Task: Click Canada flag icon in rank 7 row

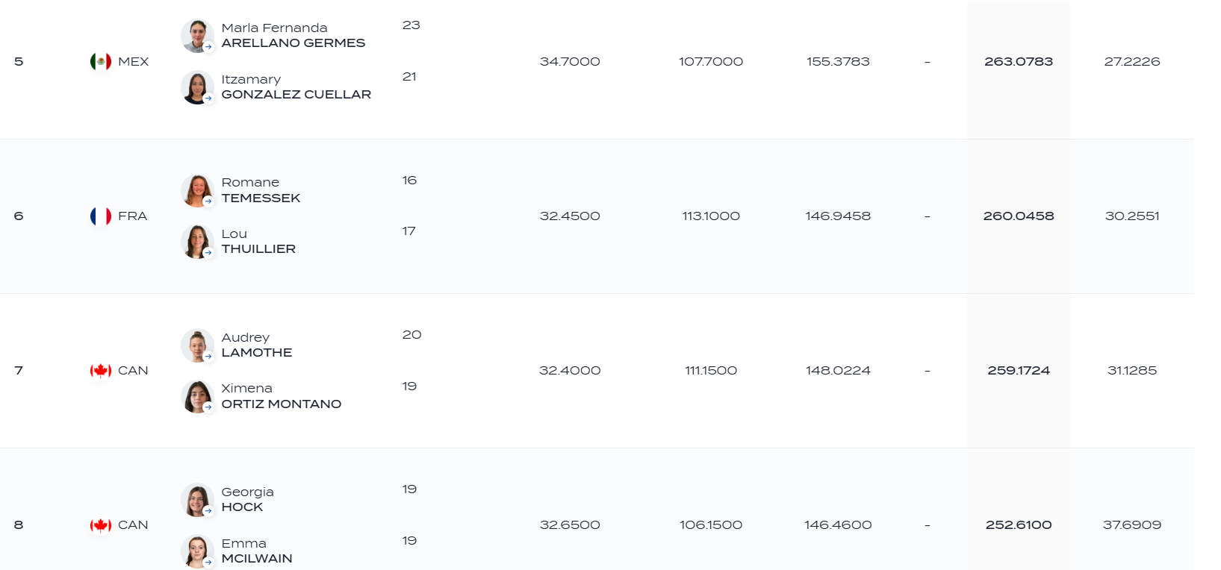Action: tap(101, 371)
